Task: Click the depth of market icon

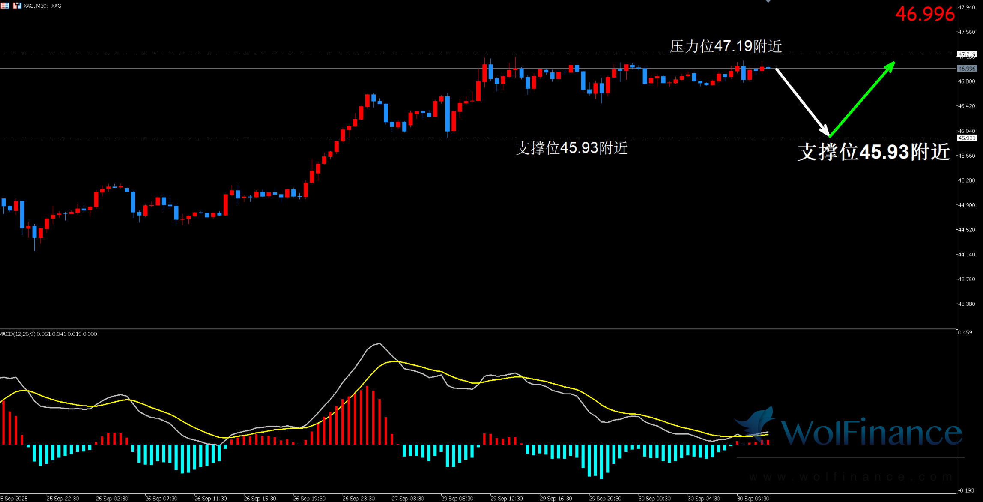Action: coord(5,6)
